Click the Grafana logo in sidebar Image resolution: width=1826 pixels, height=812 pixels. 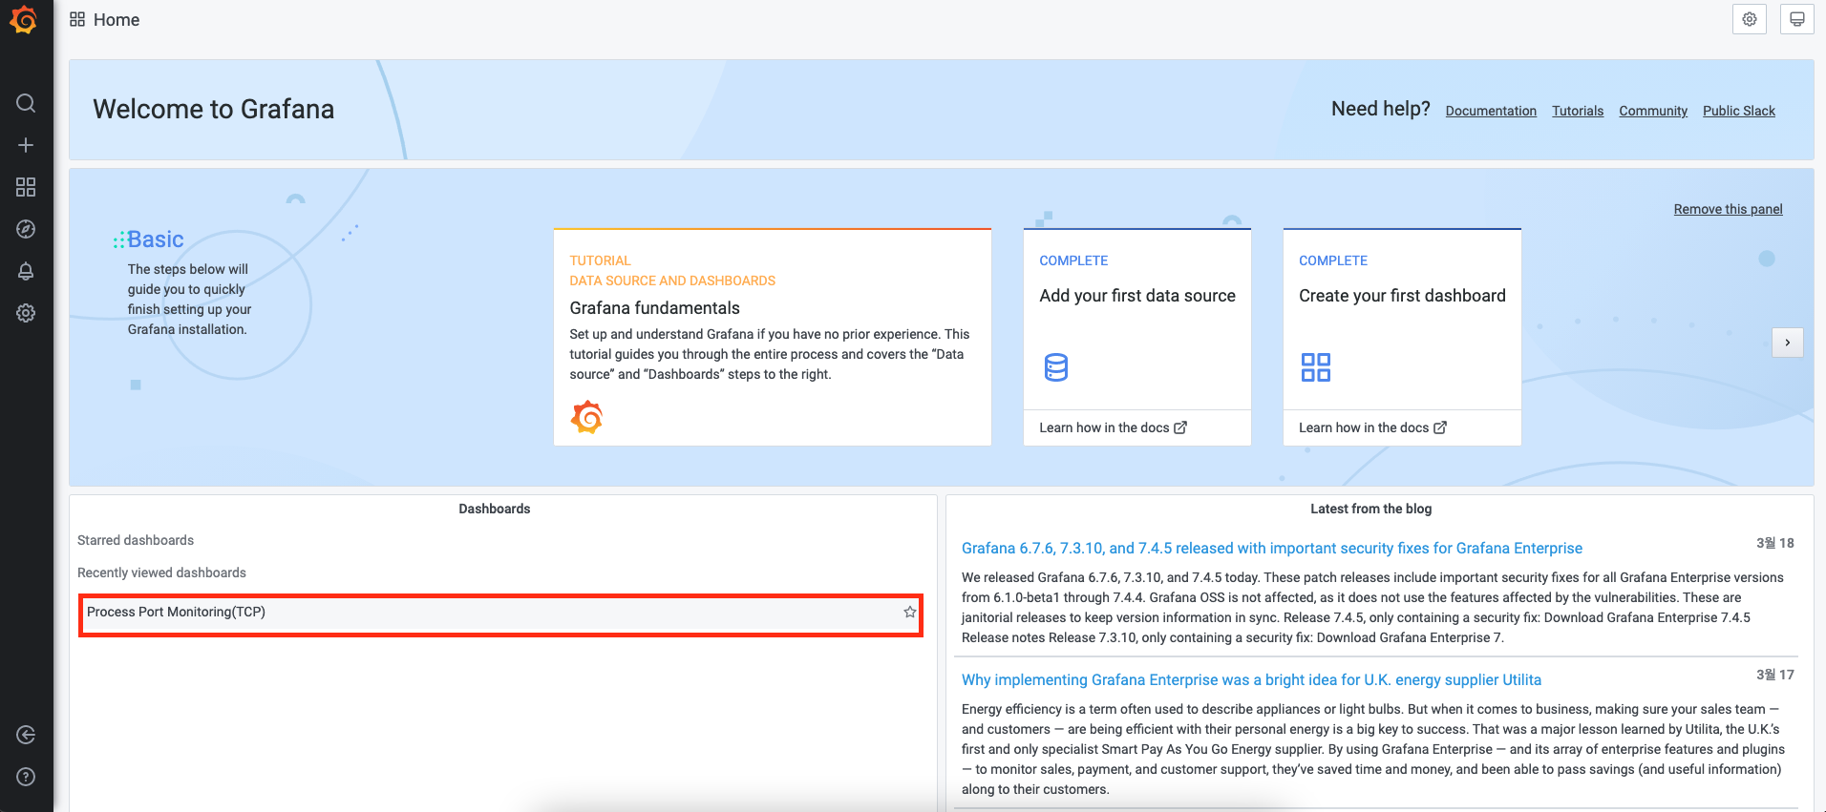click(24, 19)
